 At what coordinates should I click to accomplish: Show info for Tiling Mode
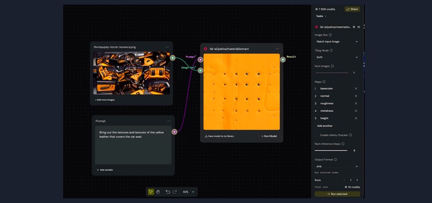pos(331,51)
